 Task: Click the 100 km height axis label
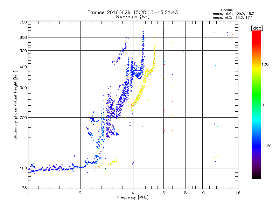23,168
